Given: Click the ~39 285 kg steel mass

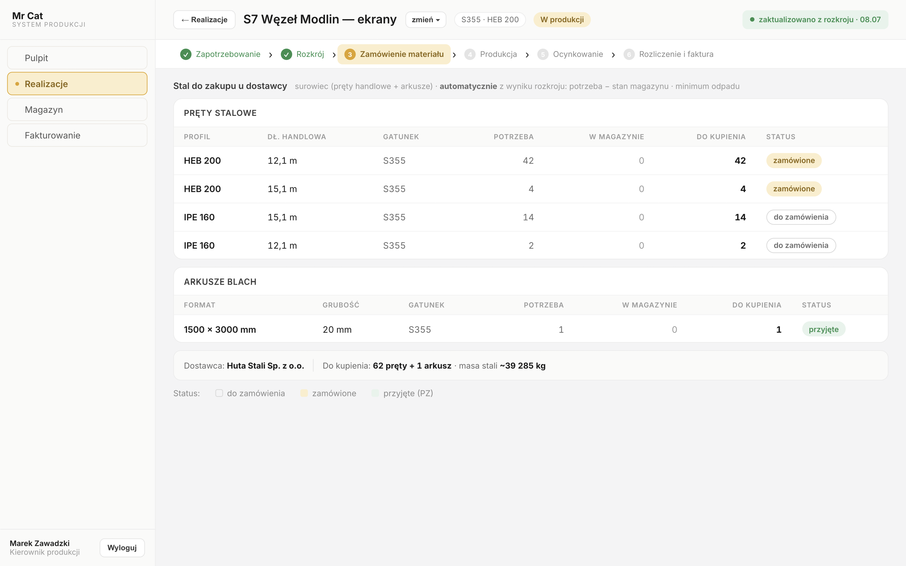Looking at the screenshot, I should tap(522, 366).
